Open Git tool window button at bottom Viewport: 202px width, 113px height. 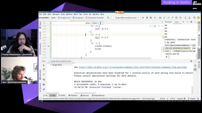pyautogui.click(x=45, y=95)
